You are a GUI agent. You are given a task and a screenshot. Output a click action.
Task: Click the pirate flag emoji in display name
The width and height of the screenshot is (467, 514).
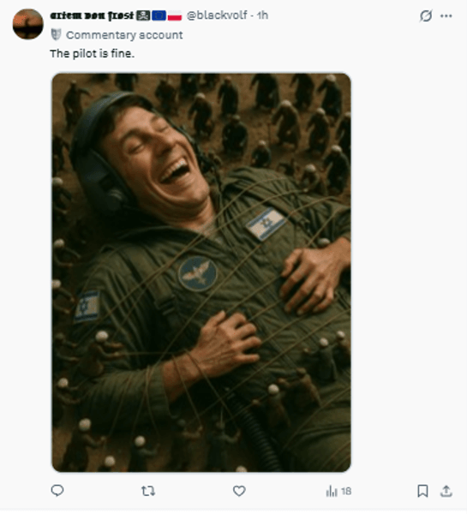143,15
